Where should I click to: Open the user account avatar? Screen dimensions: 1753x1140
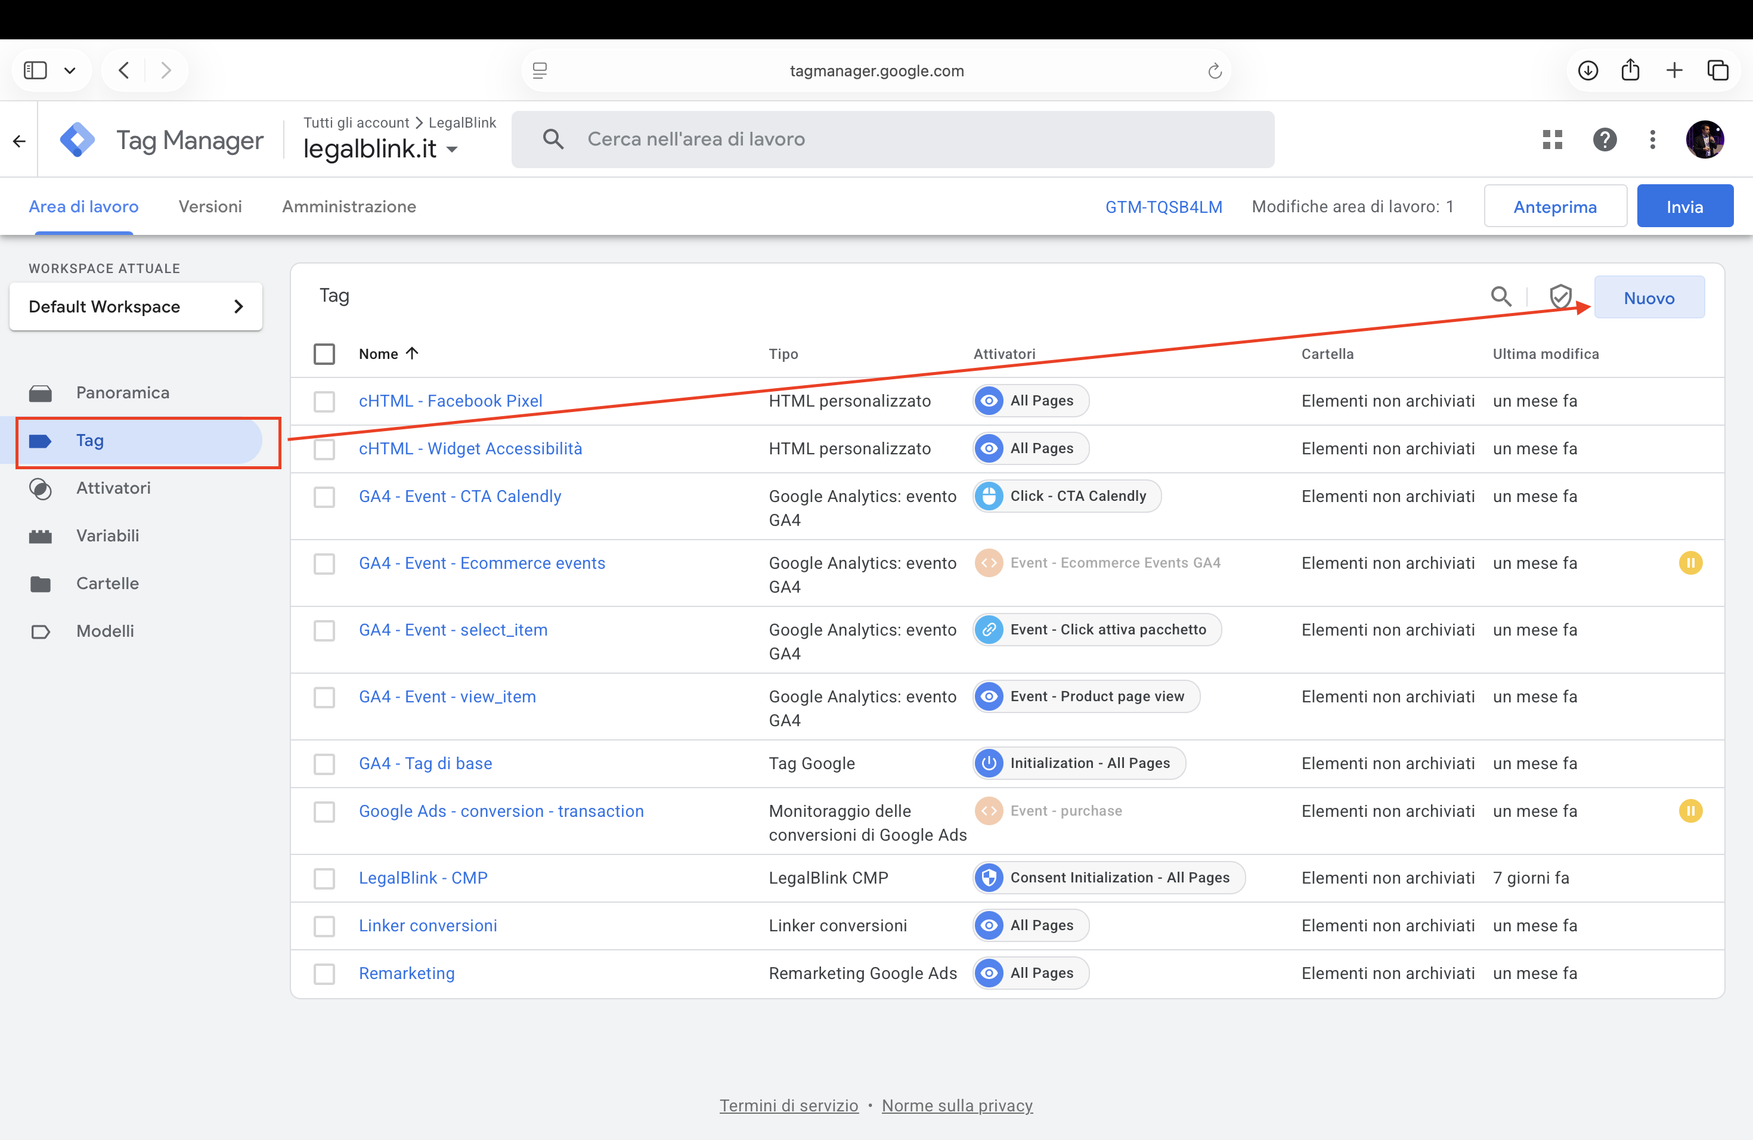(x=1704, y=139)
